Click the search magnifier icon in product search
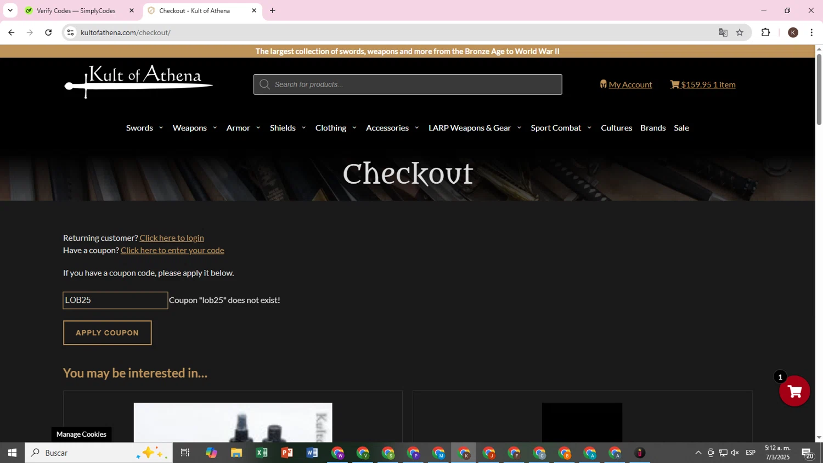823x463 pixels. (x=264, y=84)
